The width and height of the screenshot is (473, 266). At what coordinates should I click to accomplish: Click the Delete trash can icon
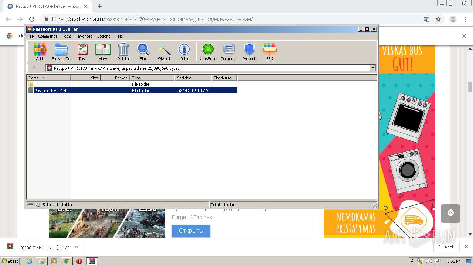tap(123, 52)
